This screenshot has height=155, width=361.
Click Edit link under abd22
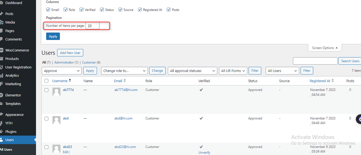[x=66, y=152]
